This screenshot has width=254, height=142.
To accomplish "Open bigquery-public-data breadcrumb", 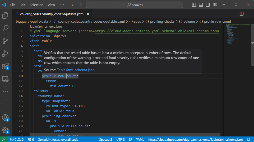I will (32, 22).
